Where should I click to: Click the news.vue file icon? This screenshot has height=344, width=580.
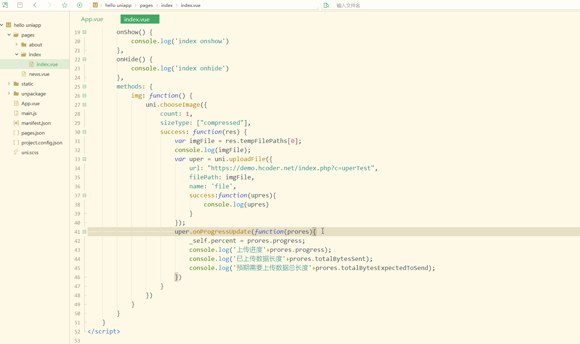pos(24,74)
